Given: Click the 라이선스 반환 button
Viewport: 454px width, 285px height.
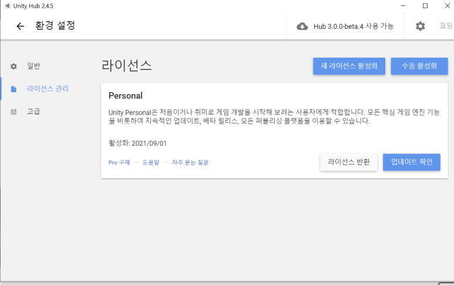Looking at the screenshot, I should 349,162.
